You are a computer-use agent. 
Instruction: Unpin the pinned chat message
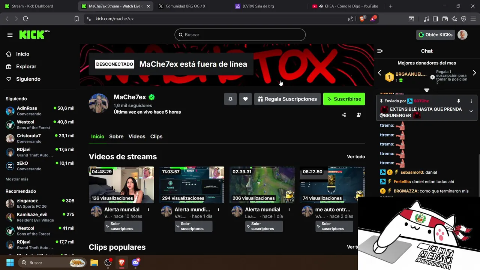(x=458, y=101)
